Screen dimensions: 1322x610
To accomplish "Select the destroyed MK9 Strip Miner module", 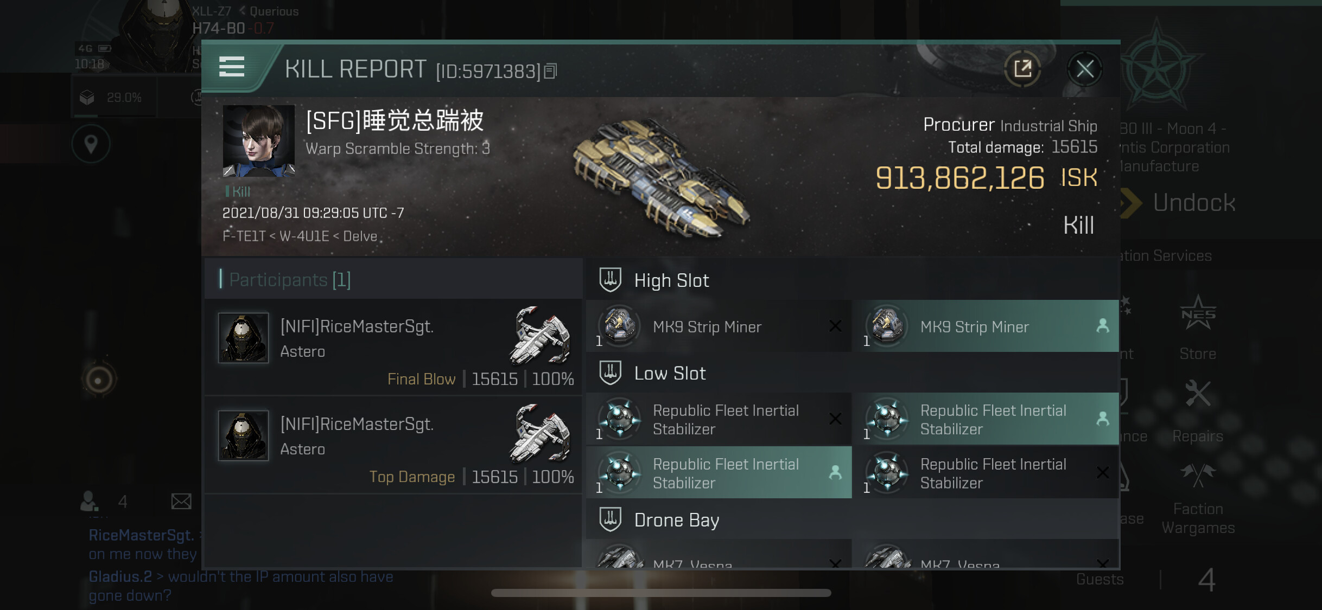I will coord(719,326).
